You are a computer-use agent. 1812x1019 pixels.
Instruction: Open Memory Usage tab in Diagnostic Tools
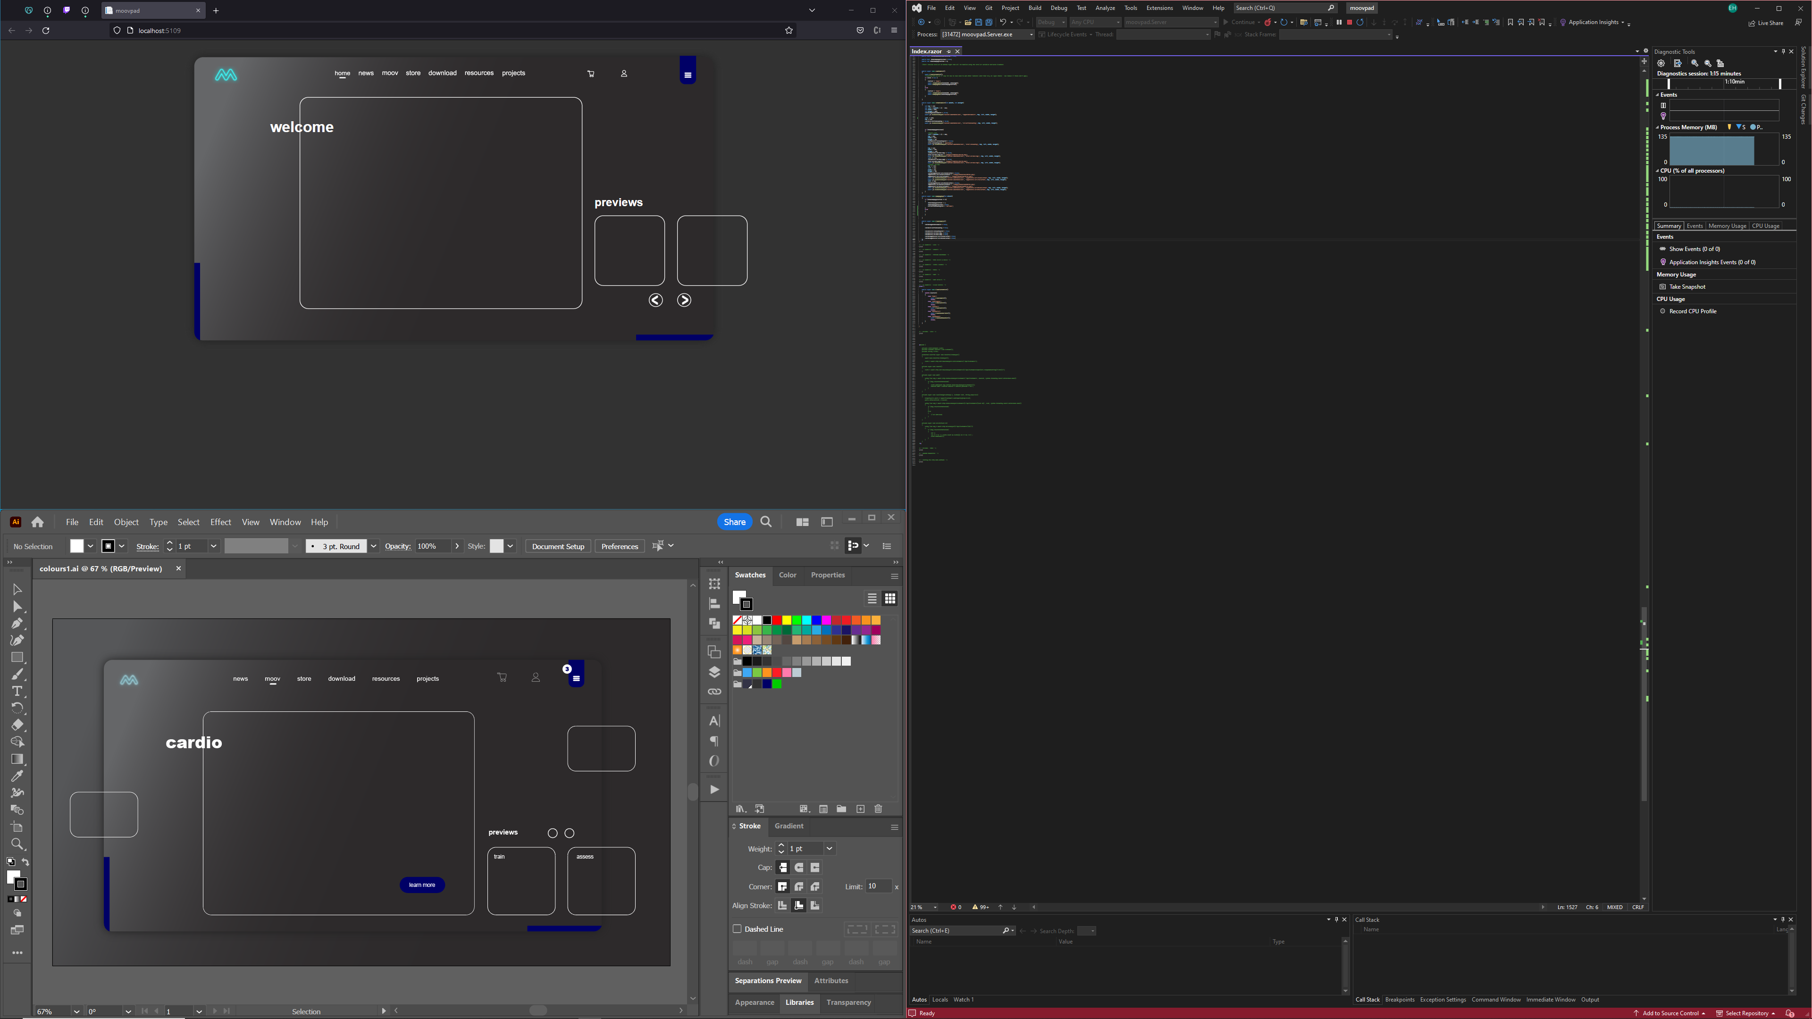point(1727,226)
